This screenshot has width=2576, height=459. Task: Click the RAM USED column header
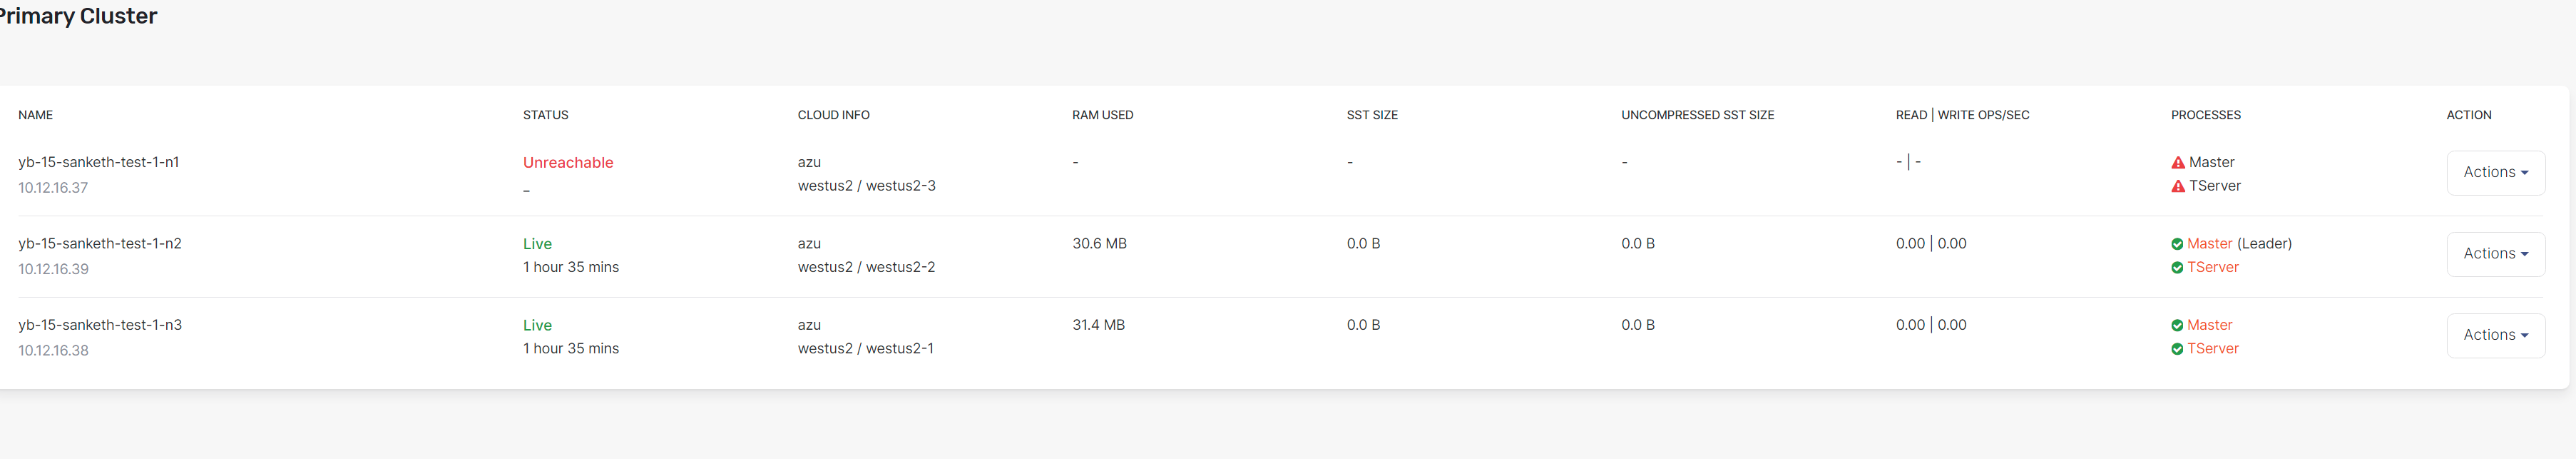tap(1103, 115)
